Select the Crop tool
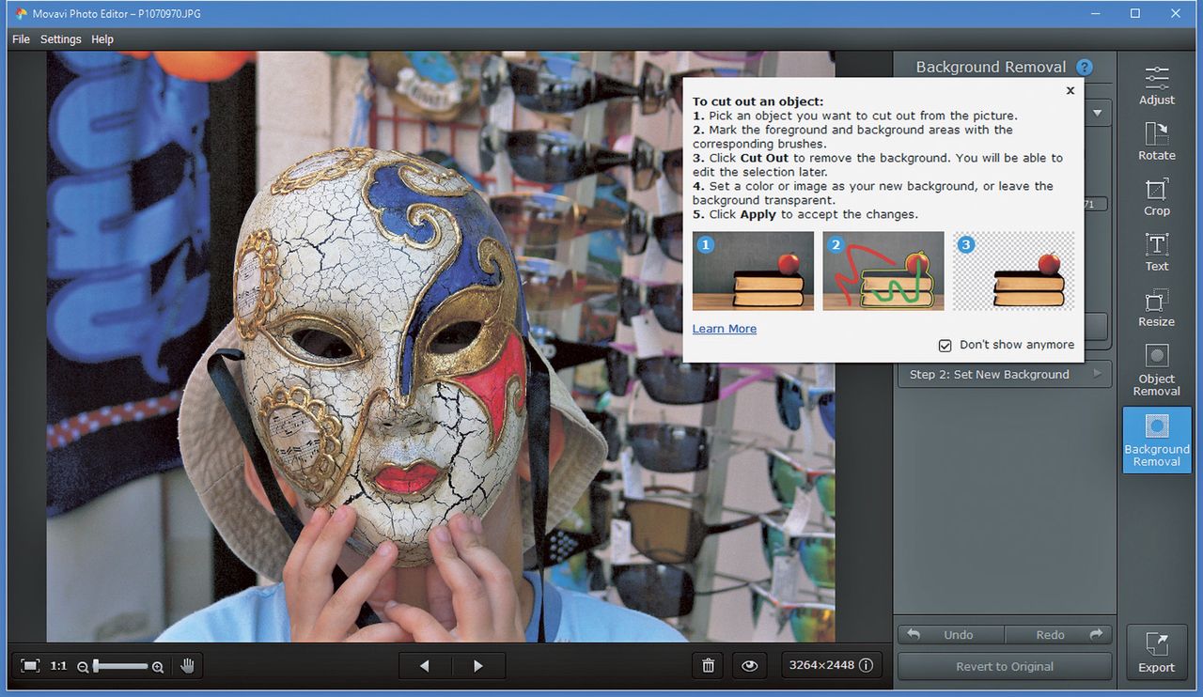Image resolution: width=1203 pixels, height=697 pixels. point(1156,196)
